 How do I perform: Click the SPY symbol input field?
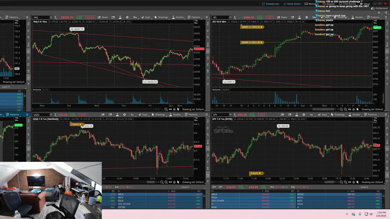[221, 115]
